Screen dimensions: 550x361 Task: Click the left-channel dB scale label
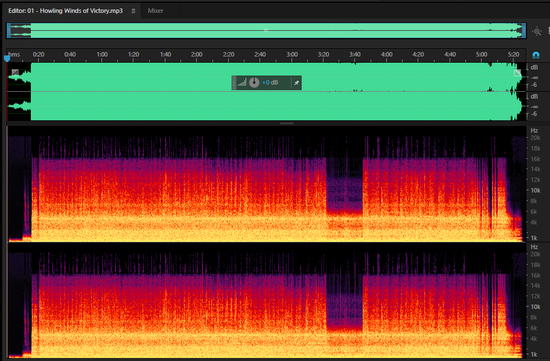[x=534, y=67]
